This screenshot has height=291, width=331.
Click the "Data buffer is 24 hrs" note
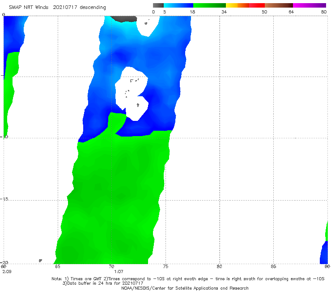(x=103, y=283)
